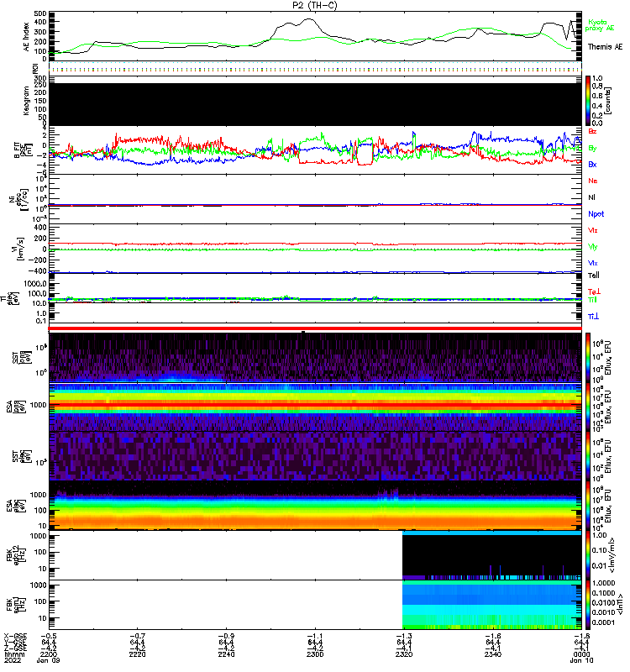Click the "ESA ions [eV]" axis label

14,407
